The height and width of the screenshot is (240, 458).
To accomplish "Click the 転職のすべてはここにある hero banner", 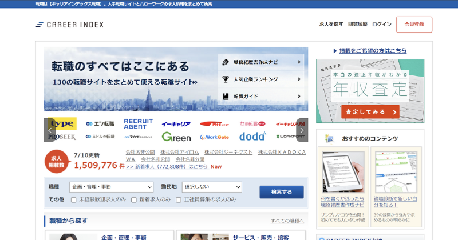I will tap(176, 79).
